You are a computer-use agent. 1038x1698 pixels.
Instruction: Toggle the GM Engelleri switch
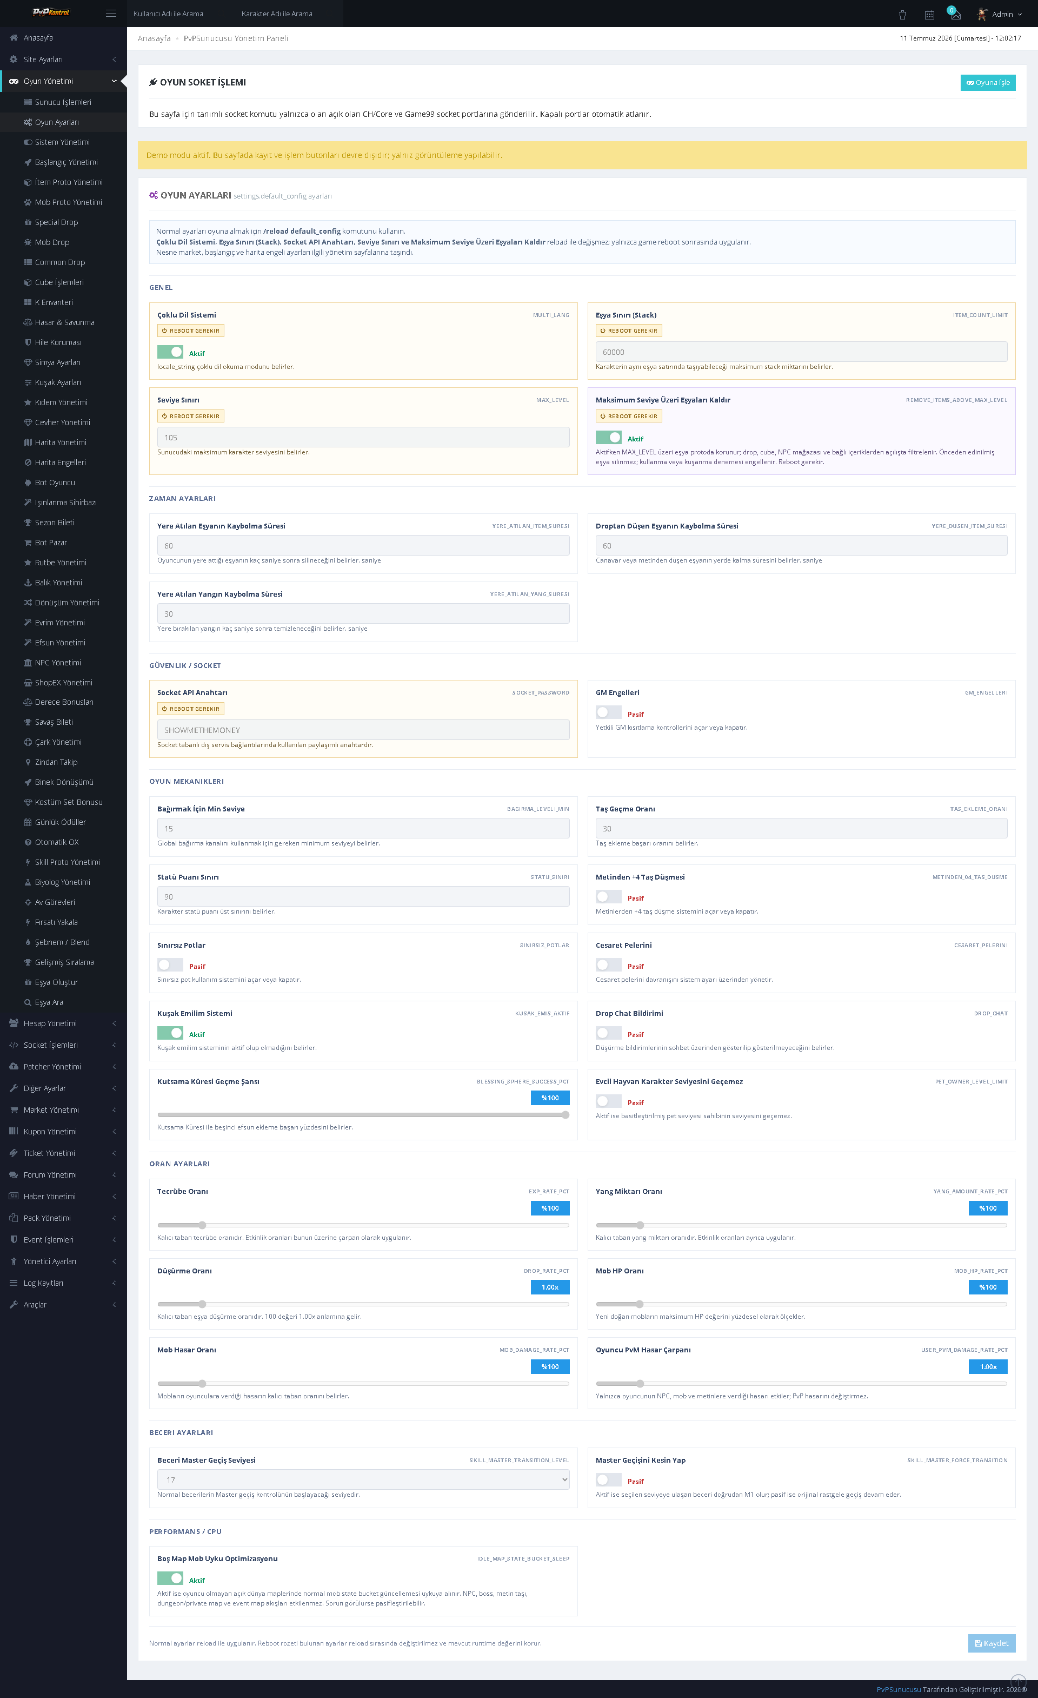tap(608, 712)
